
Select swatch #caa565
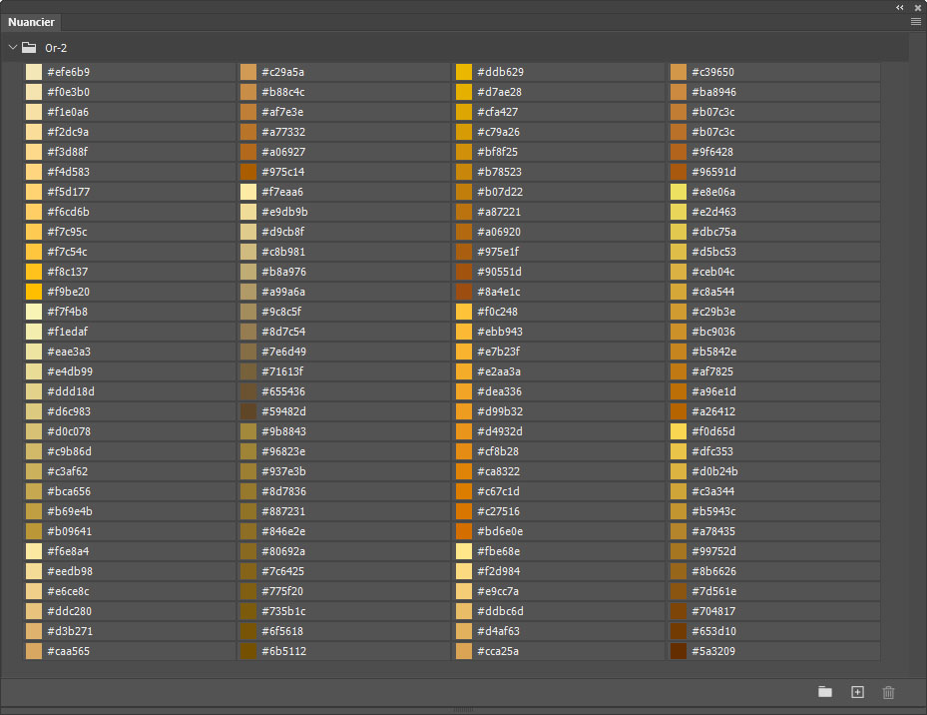click(x=34, y=651)
